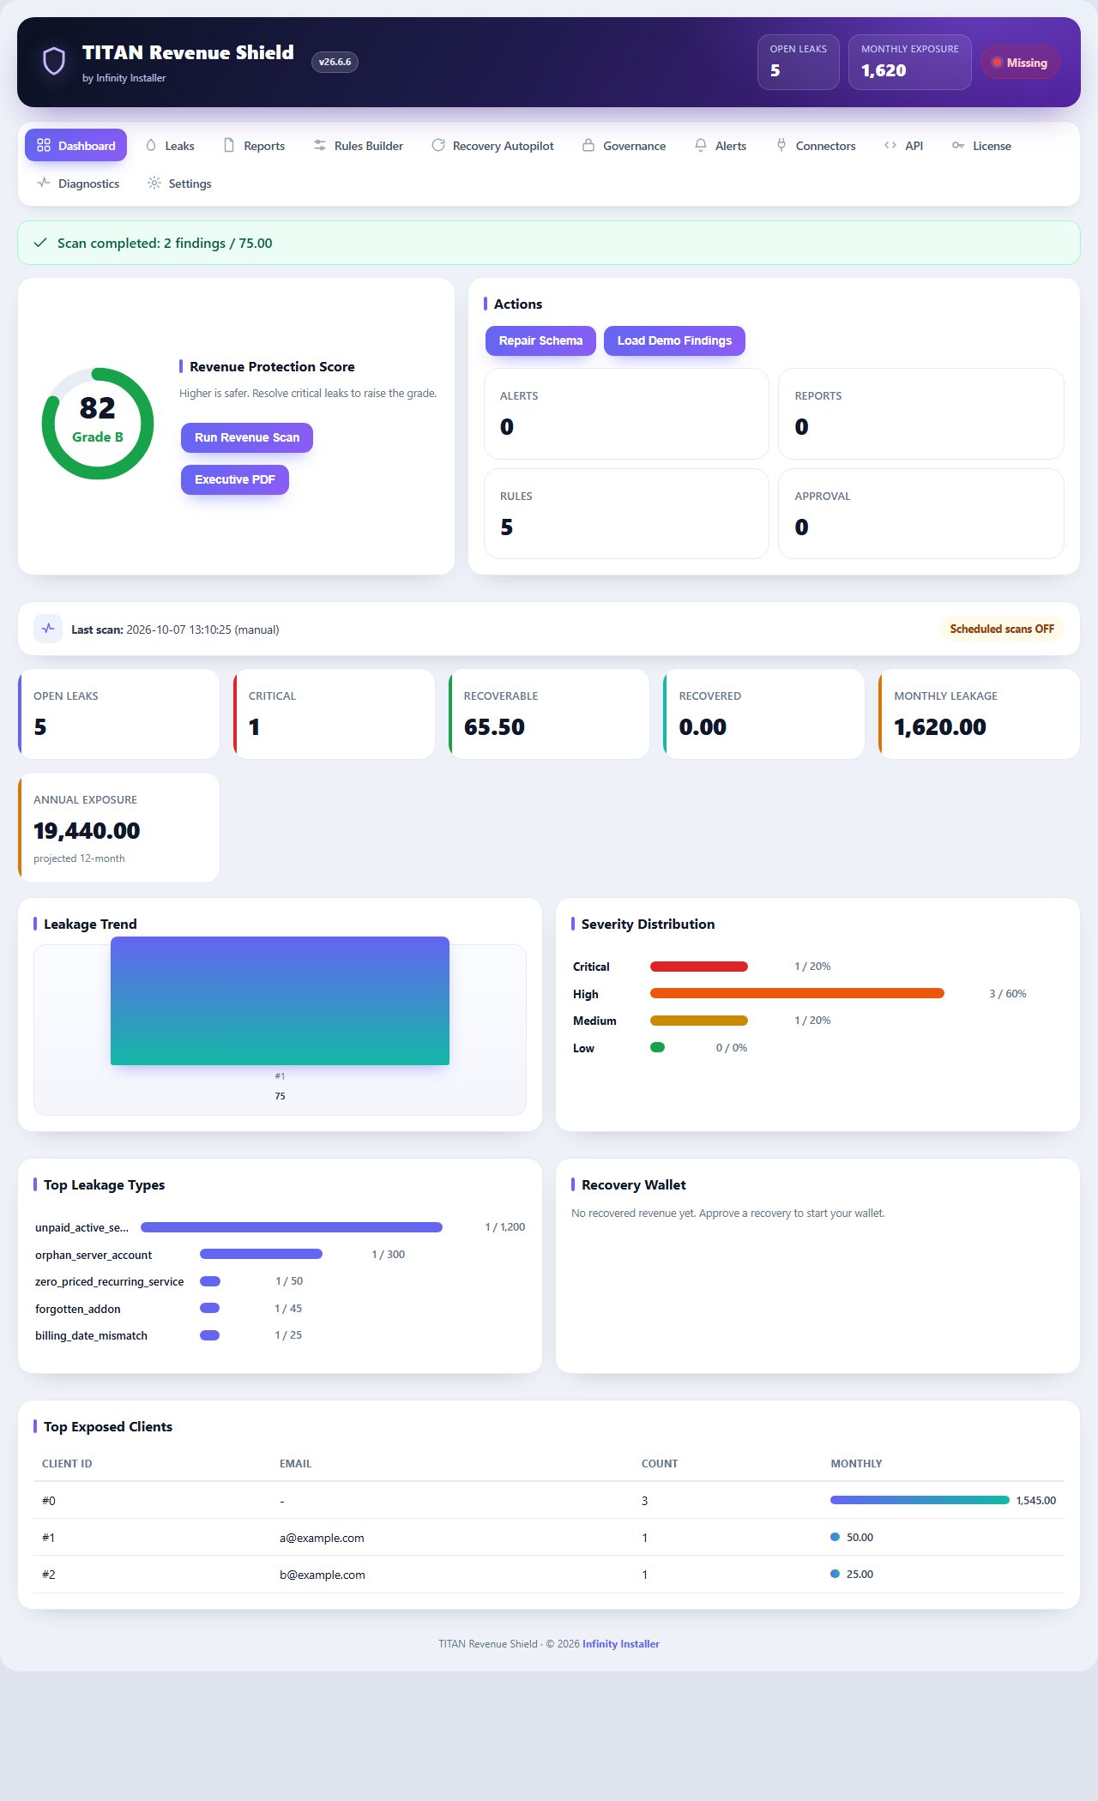This screenshot has width=1098, height=1801.
Task: Click the License key icon
Action: click(958, 146)
